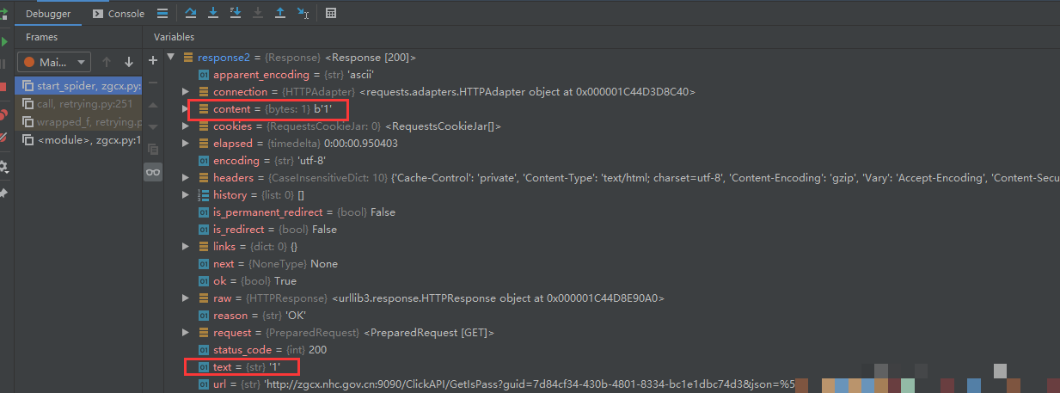Screen dimensions: 1060x393
Task: Select the <module>, zgcx.py frame
Action: click(x=86, y=140)
